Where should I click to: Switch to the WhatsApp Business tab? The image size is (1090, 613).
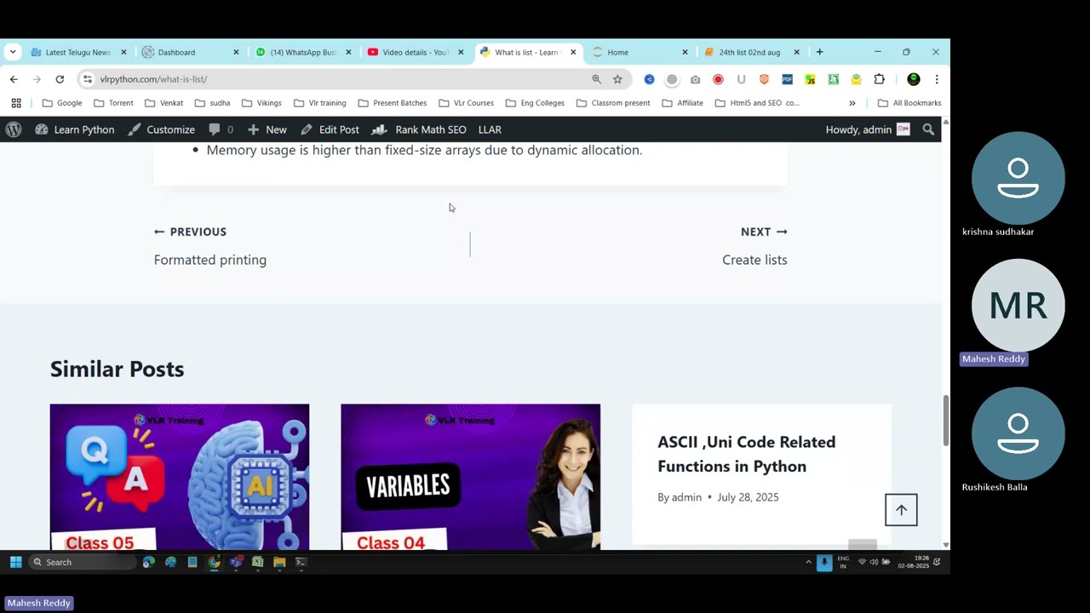coord(302,52)
